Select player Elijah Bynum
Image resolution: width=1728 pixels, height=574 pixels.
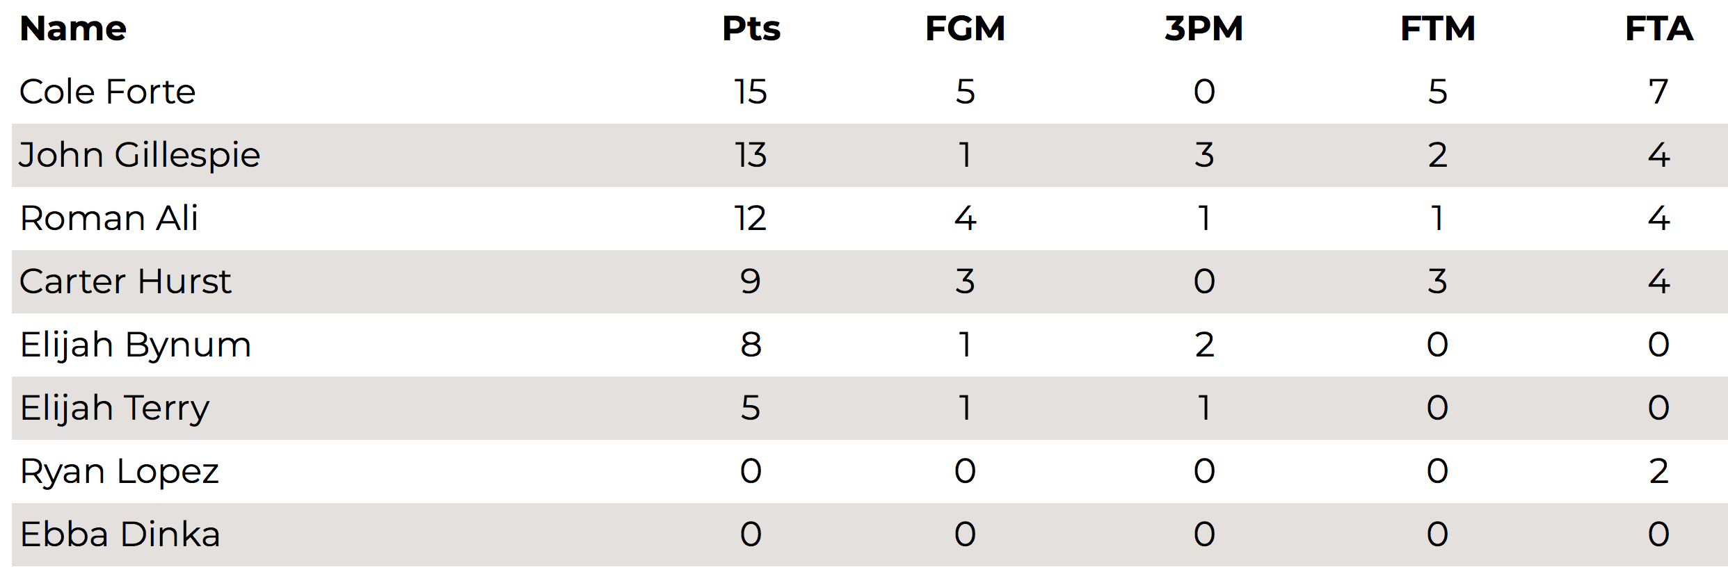136,346
